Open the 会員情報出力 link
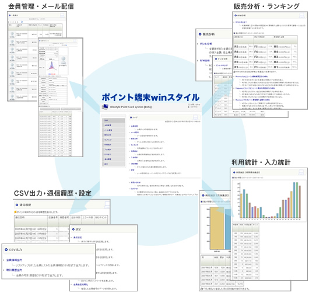 coord(14,260)
